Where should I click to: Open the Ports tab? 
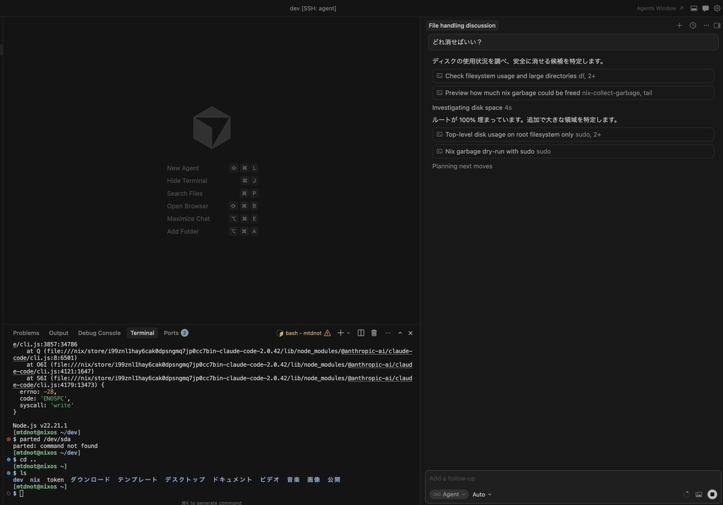tap(175, 333)
